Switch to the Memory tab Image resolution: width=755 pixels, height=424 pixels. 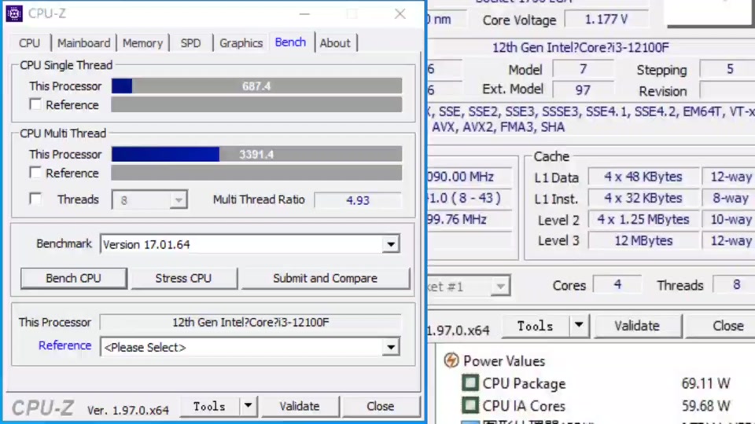[x=142, y=43]
